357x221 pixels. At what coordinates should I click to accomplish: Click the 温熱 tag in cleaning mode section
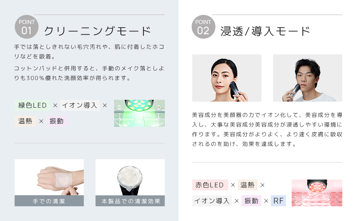tap(25, 121)
